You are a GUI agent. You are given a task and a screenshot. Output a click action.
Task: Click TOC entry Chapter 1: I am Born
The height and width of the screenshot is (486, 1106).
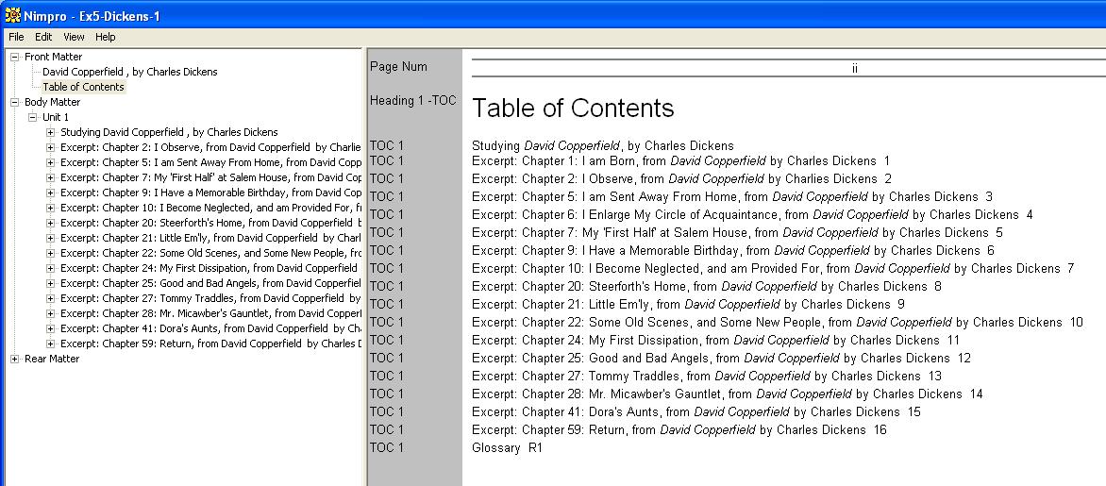pos(680,160)
